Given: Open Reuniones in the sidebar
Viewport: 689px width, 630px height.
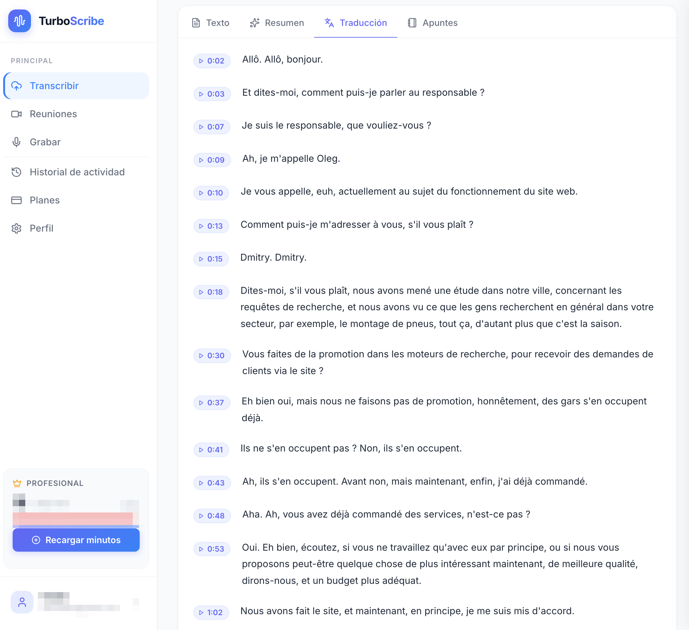Looking at the screenshot, I should pos(76,114).
